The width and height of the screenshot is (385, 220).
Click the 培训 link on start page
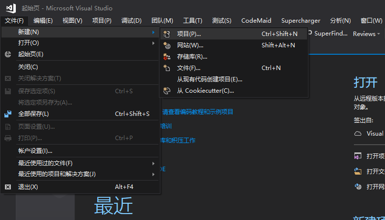pyautogui.click(x=166, y=126)
